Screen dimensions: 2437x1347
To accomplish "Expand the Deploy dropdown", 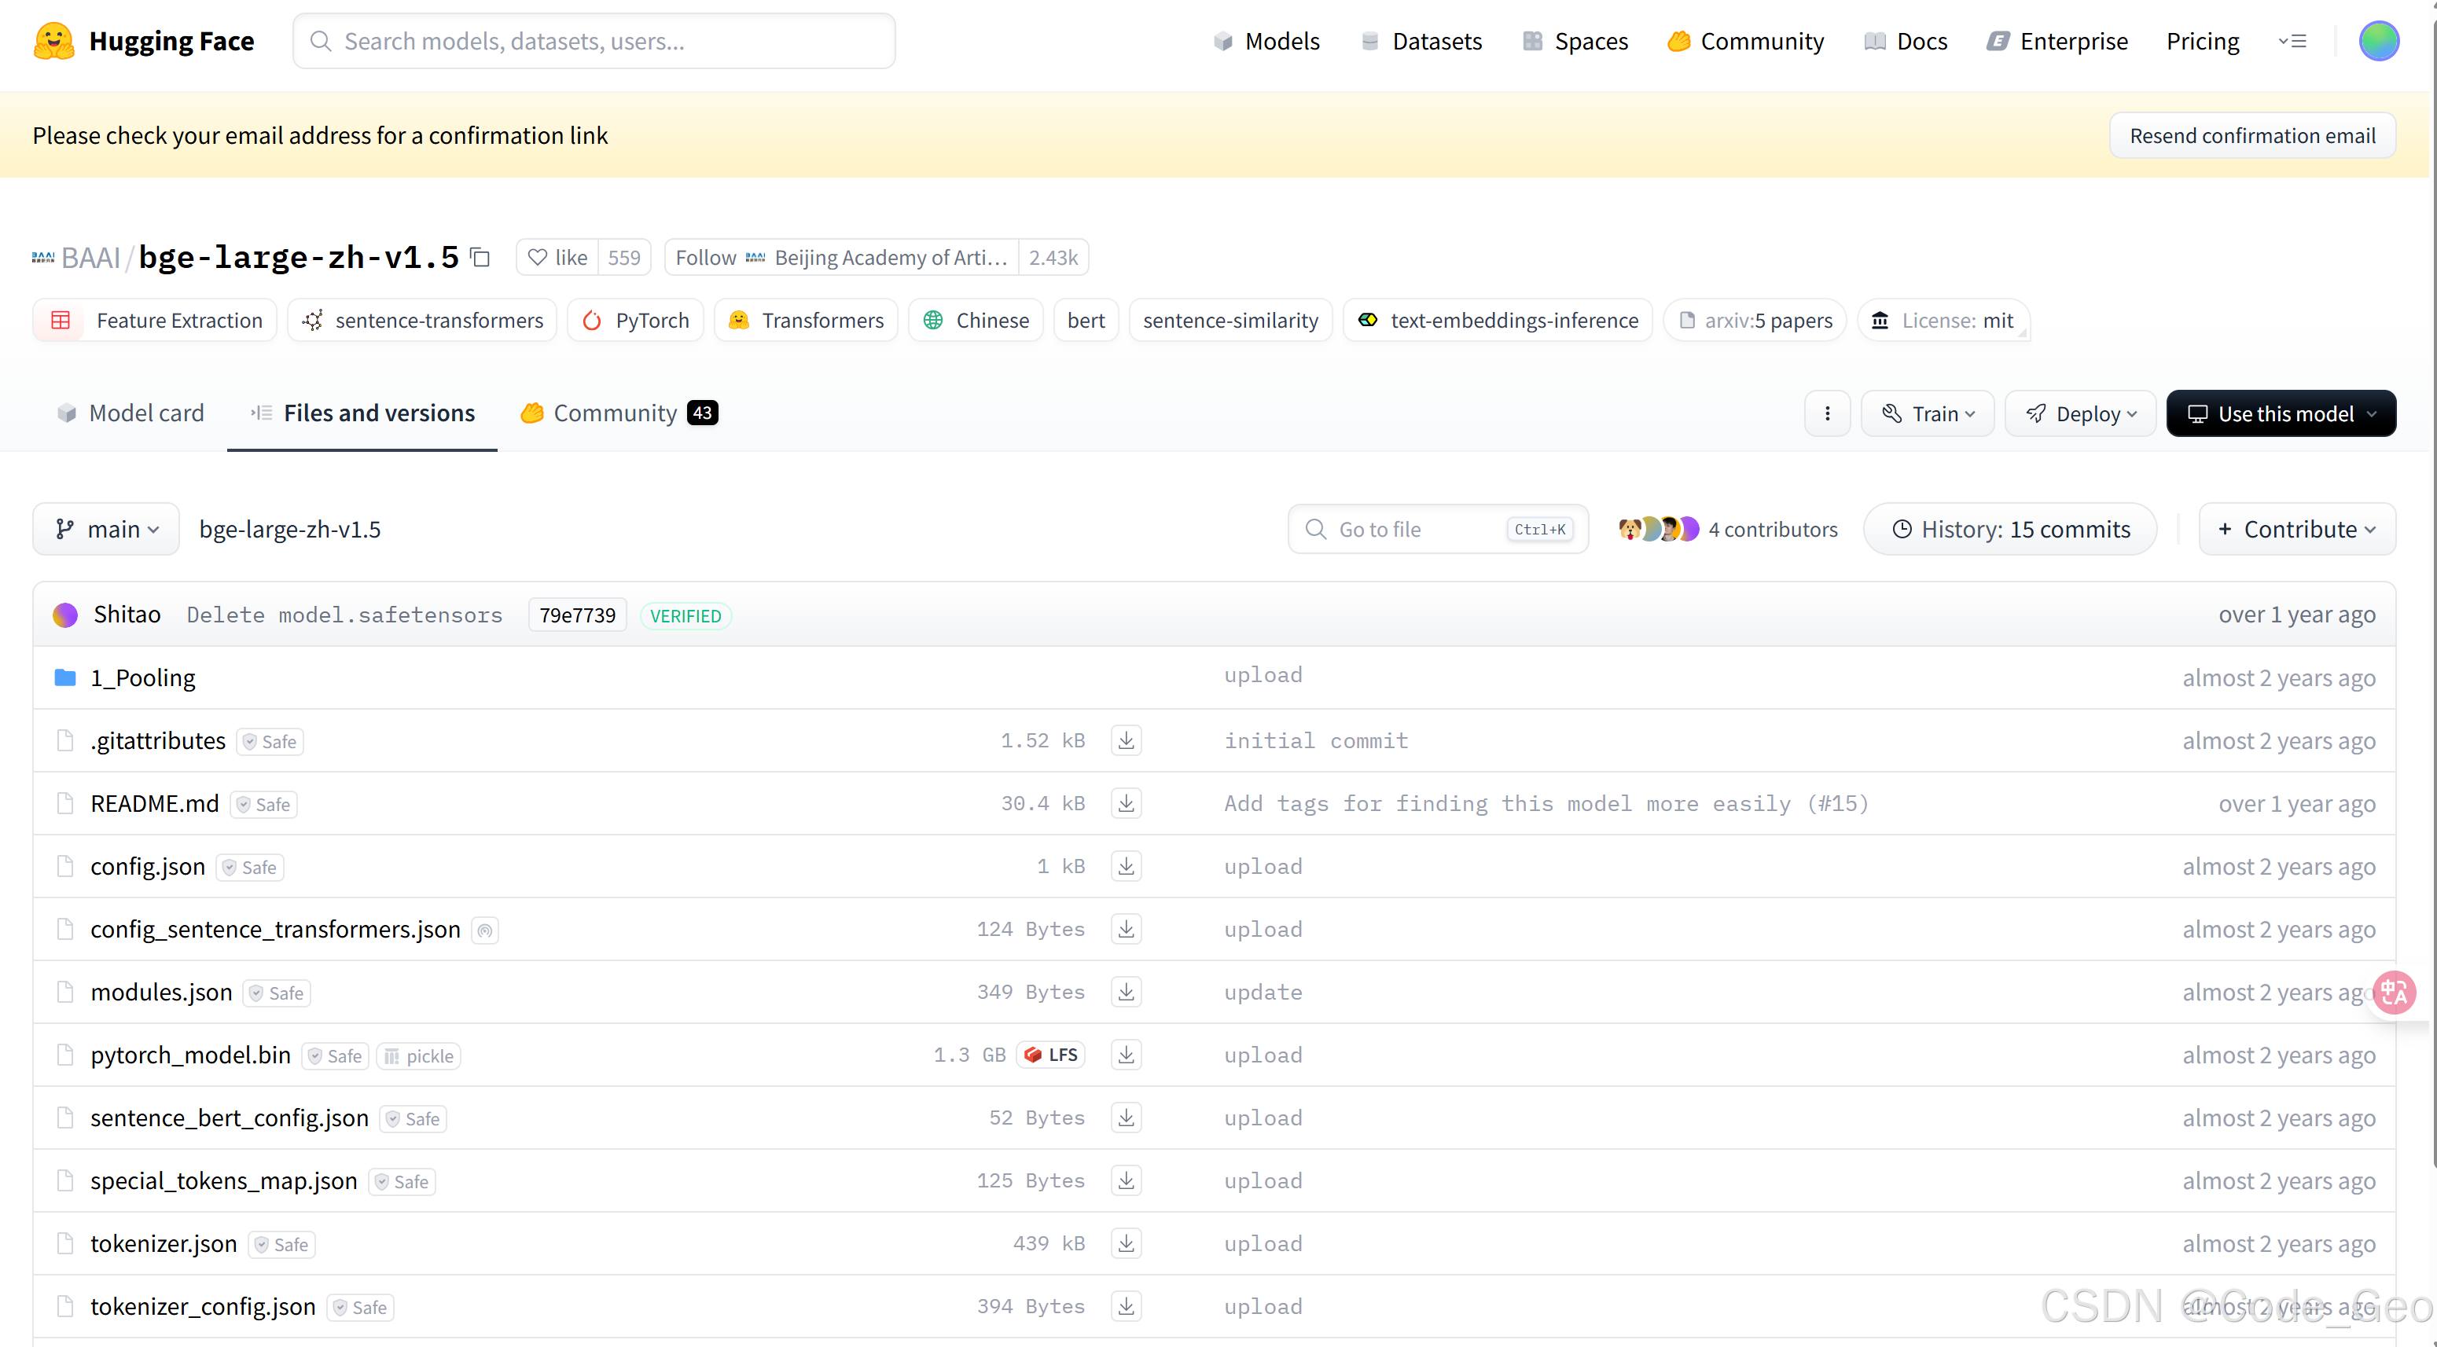I will [2079, 413].
